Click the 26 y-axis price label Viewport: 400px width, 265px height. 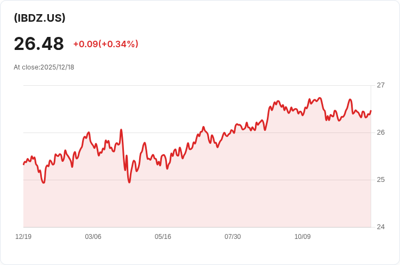(380, 132)
